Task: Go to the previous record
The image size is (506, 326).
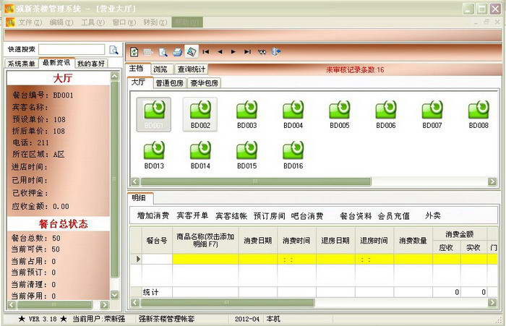Action: click(x=220, y=51)
